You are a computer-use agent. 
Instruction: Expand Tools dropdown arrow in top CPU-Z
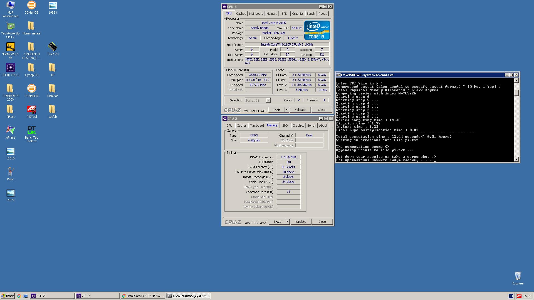pyautogui.click(x=286, y=110)
